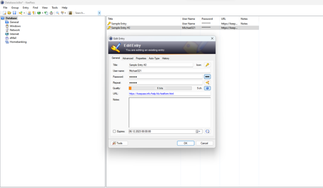
Task: Click the expiry presets clock button
Action: coord(208,131)
